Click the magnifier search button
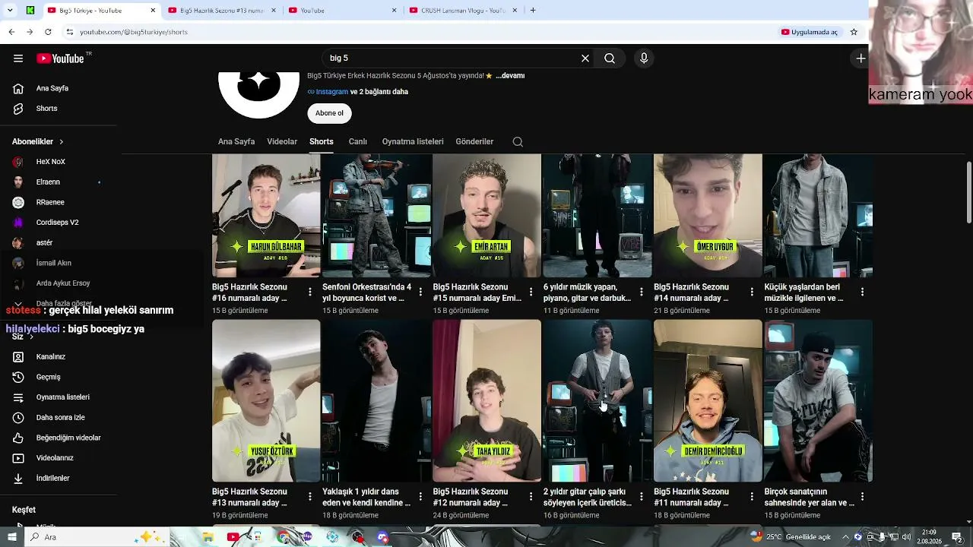This screenshot has width=973, height=547. tap(610, 58)
